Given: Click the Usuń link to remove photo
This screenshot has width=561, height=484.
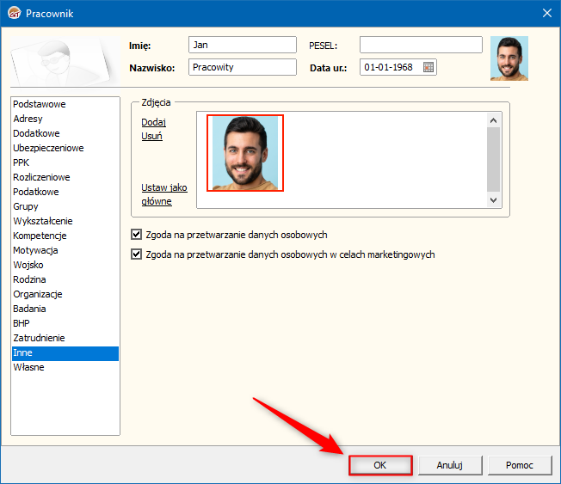Looking at the screenshot, I should click(151, 136).
